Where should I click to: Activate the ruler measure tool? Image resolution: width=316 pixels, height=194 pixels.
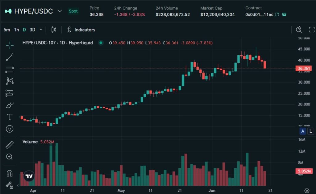[x=10, y=145]
